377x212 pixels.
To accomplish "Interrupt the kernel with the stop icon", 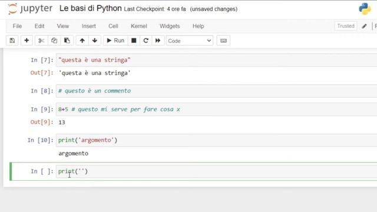I will click(x=134, y=41).
